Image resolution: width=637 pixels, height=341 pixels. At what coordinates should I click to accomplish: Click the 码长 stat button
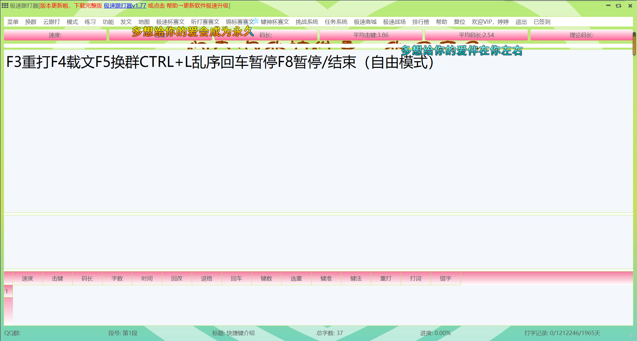[266, 35]
